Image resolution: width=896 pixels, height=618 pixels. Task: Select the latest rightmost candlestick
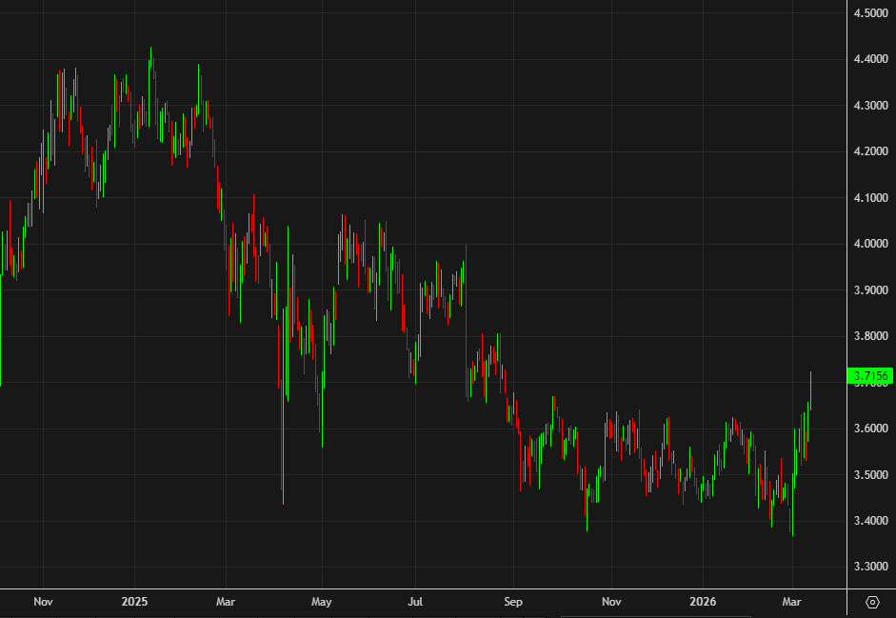[811, 390]
